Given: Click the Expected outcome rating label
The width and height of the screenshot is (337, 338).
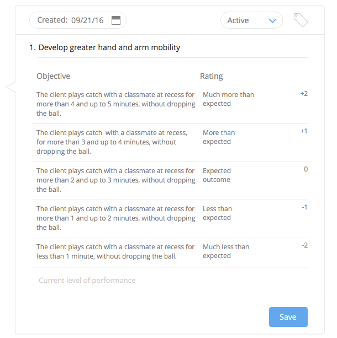Looking at the screenshot, I should pyautogui.click(x=217, y=175).
